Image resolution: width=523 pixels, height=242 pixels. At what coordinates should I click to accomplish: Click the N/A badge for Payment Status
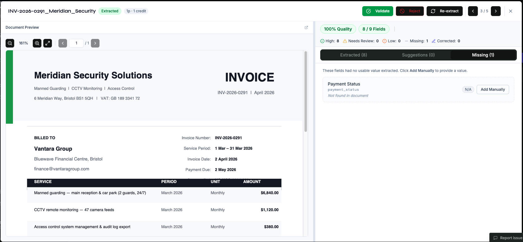coord(468,90)
